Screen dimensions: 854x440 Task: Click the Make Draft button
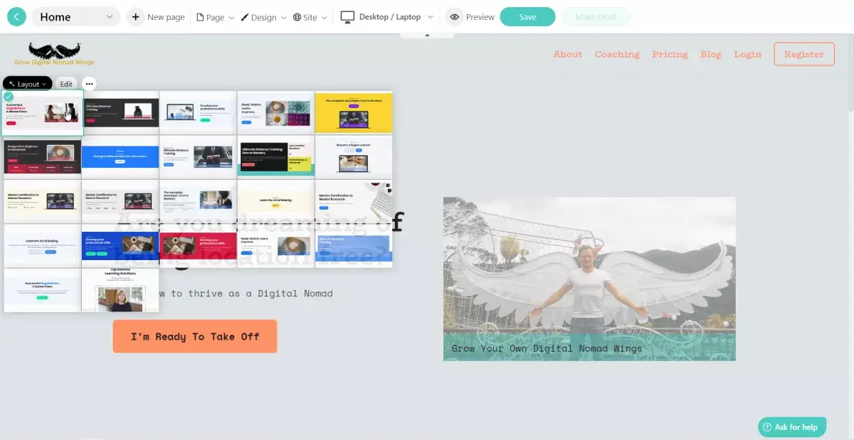(596, 17)
